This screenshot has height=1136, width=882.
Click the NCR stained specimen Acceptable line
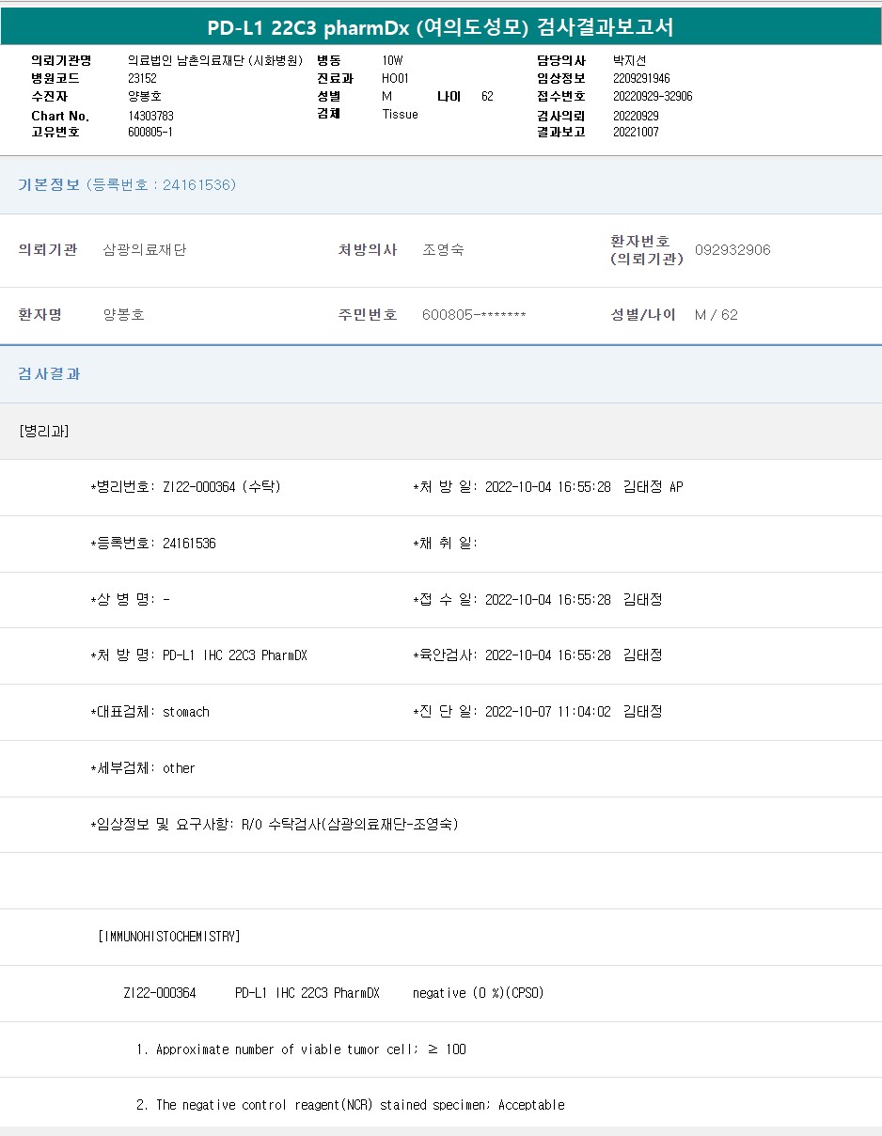tap(350, 1105)
